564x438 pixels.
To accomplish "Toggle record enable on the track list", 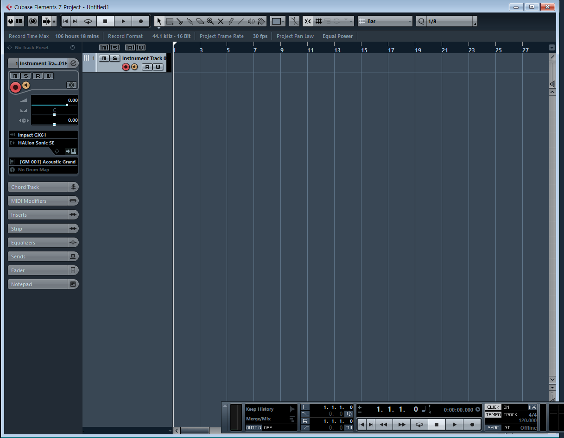I will point(126,67).
